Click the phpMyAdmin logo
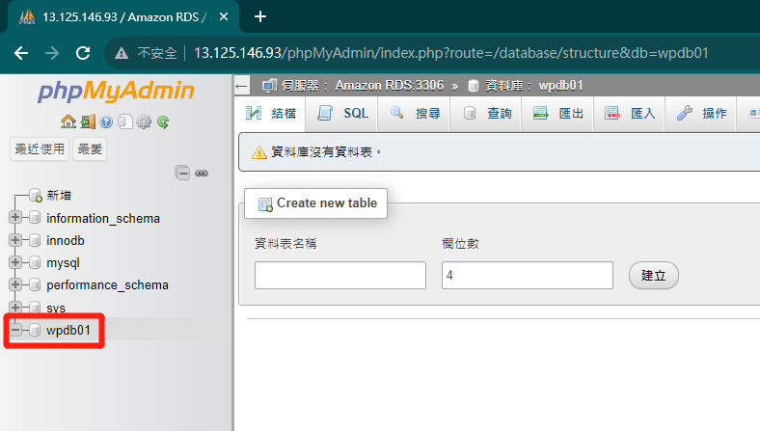Screen dimensions: 760x431 pos(117,91)
